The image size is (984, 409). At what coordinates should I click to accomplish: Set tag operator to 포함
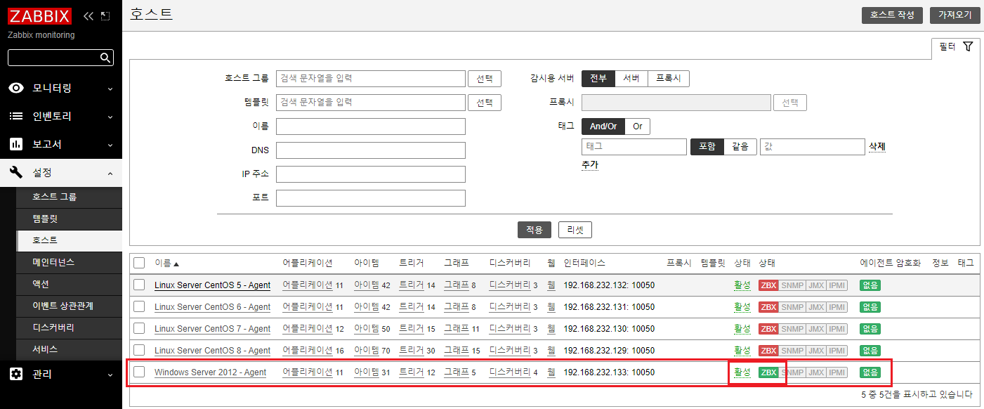[x=707, y=147]
